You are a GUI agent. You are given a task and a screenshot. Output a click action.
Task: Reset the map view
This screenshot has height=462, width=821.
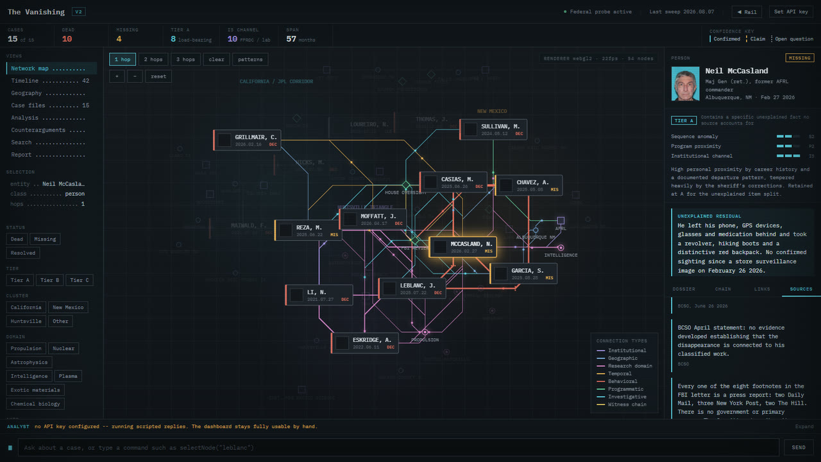[158, 76]
